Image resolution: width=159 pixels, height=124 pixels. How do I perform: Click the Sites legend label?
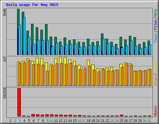pyautogui.click(x=155, y=81)
